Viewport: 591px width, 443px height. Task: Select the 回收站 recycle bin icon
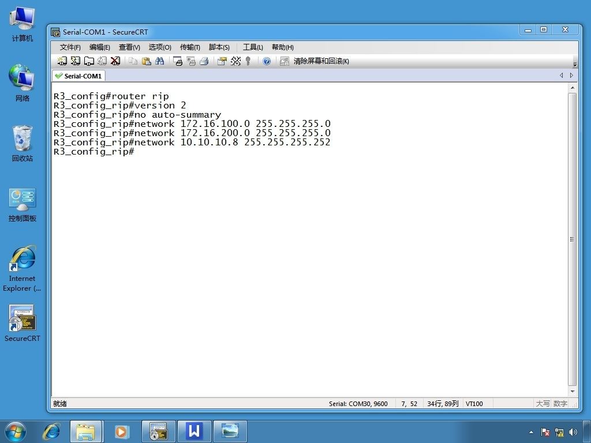(23, 143)
